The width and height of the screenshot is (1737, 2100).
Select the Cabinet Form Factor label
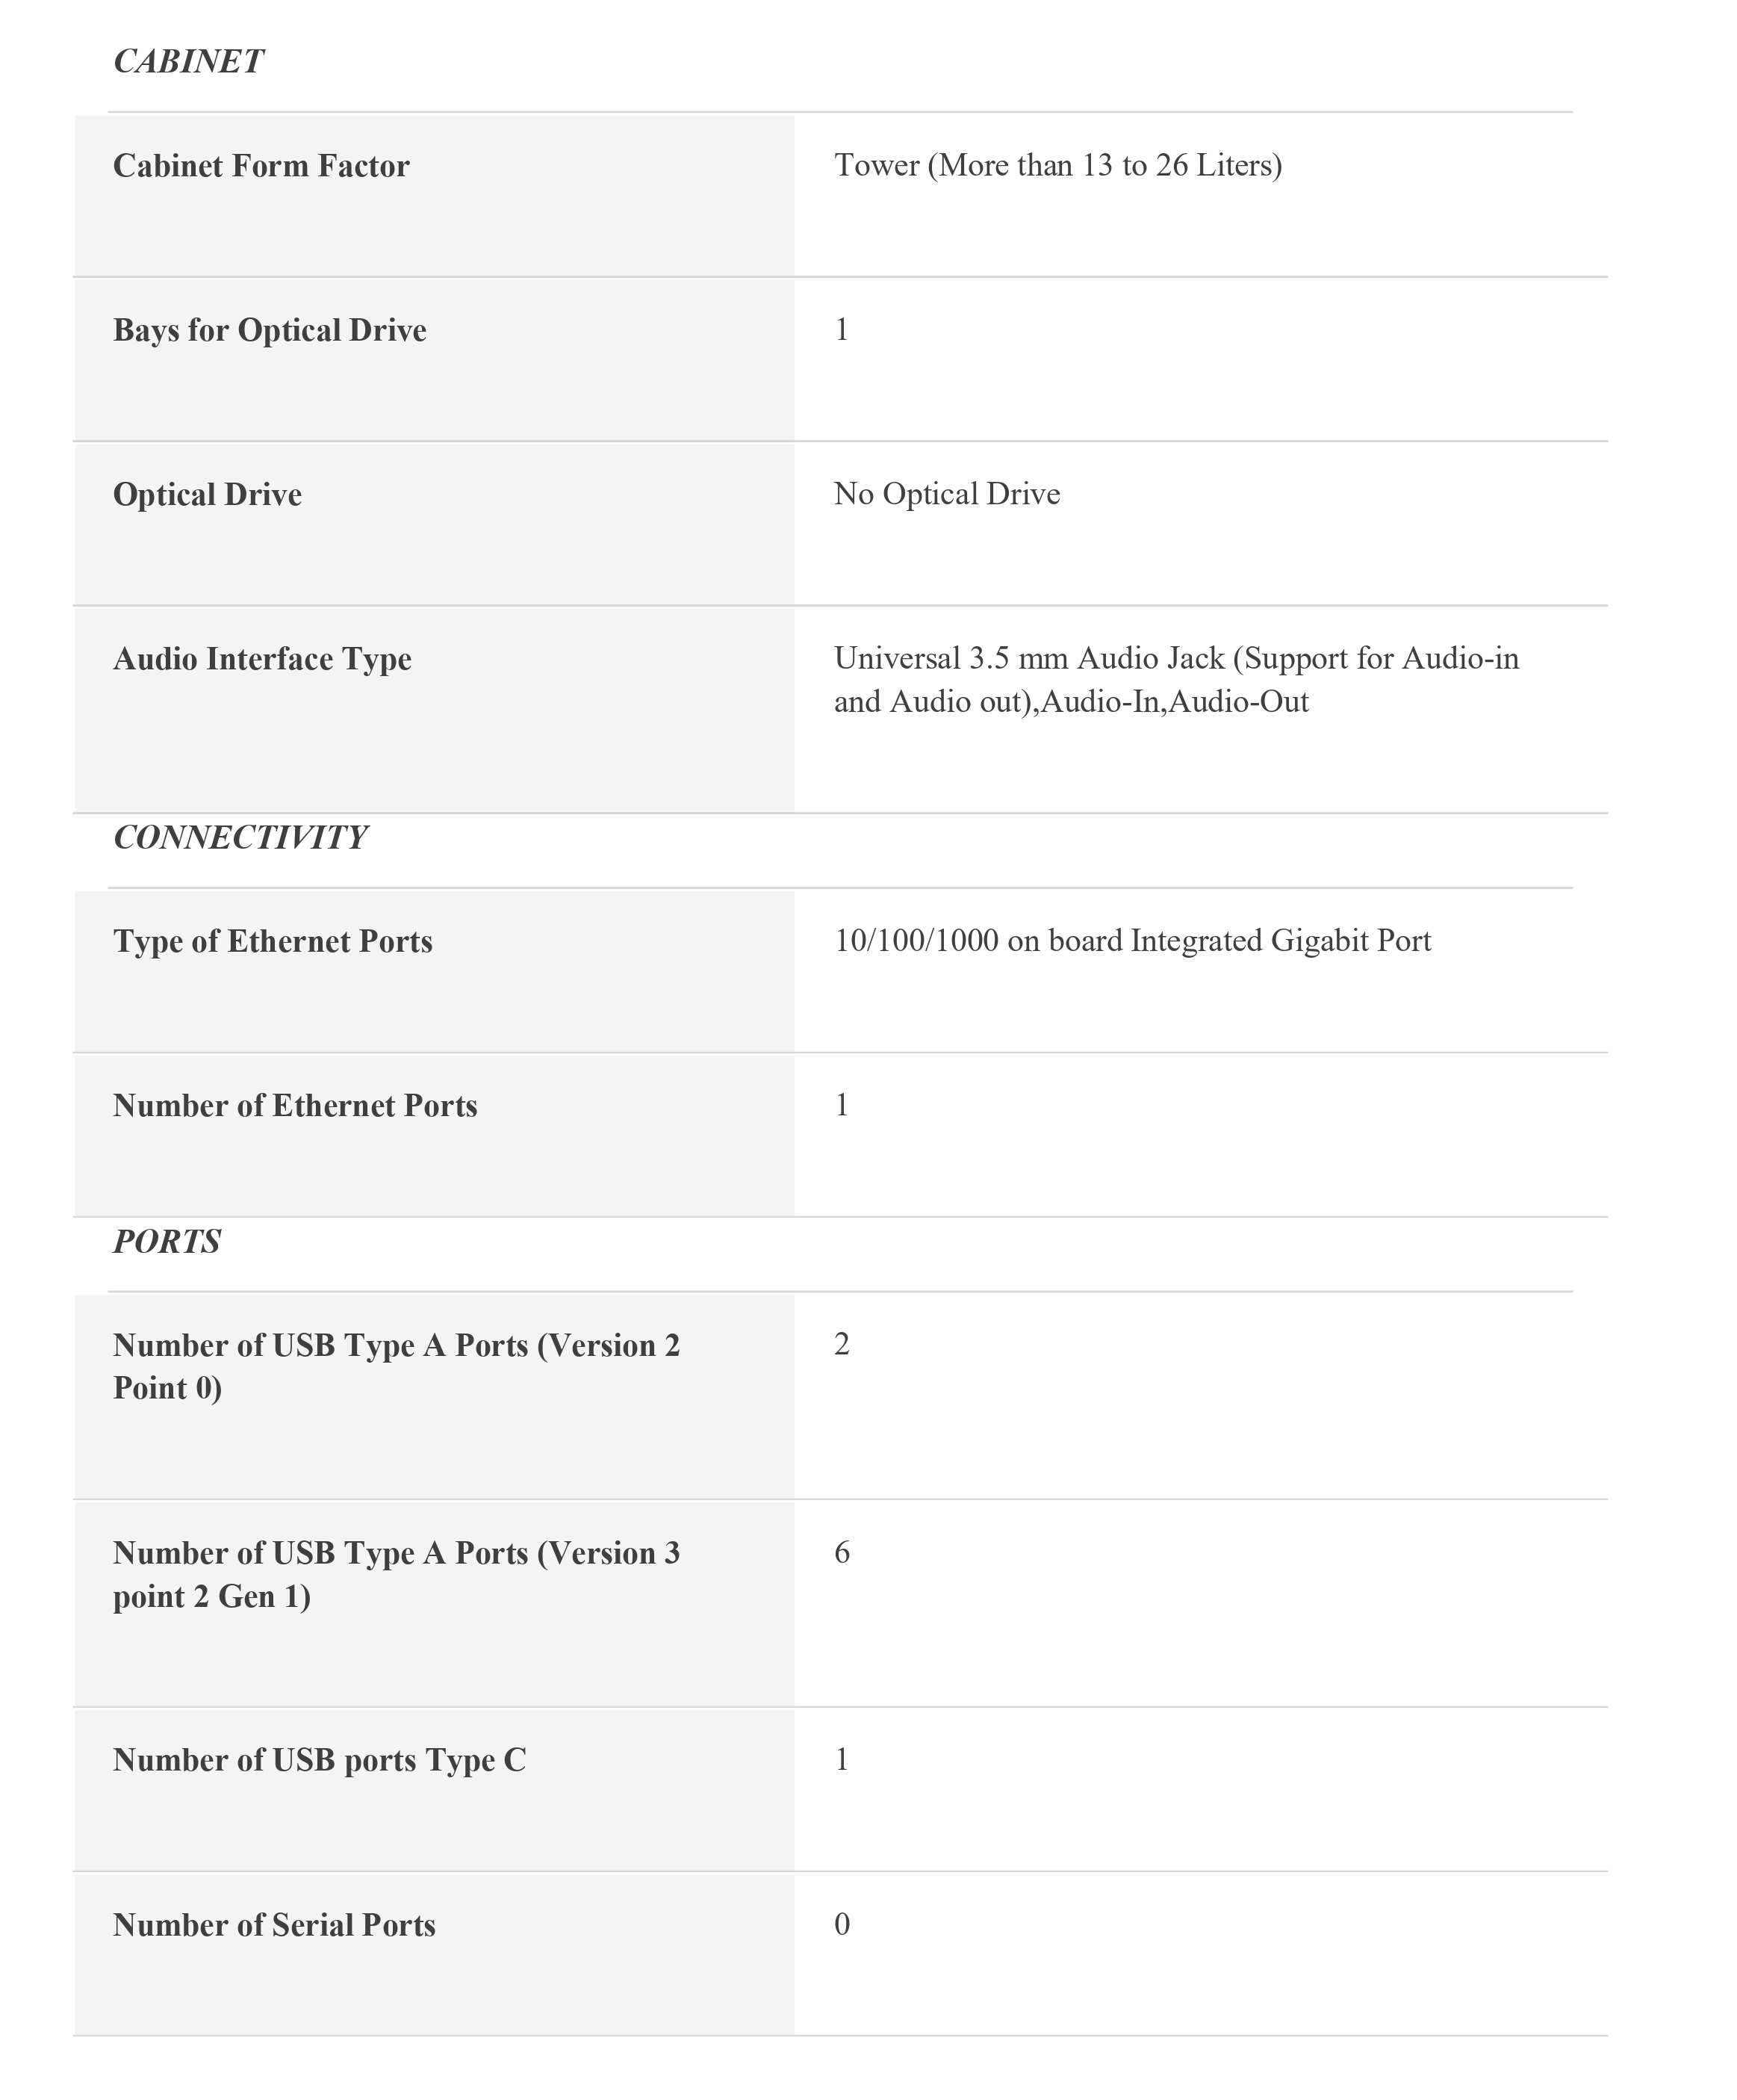pyautogui.click(x=261, y=166)
